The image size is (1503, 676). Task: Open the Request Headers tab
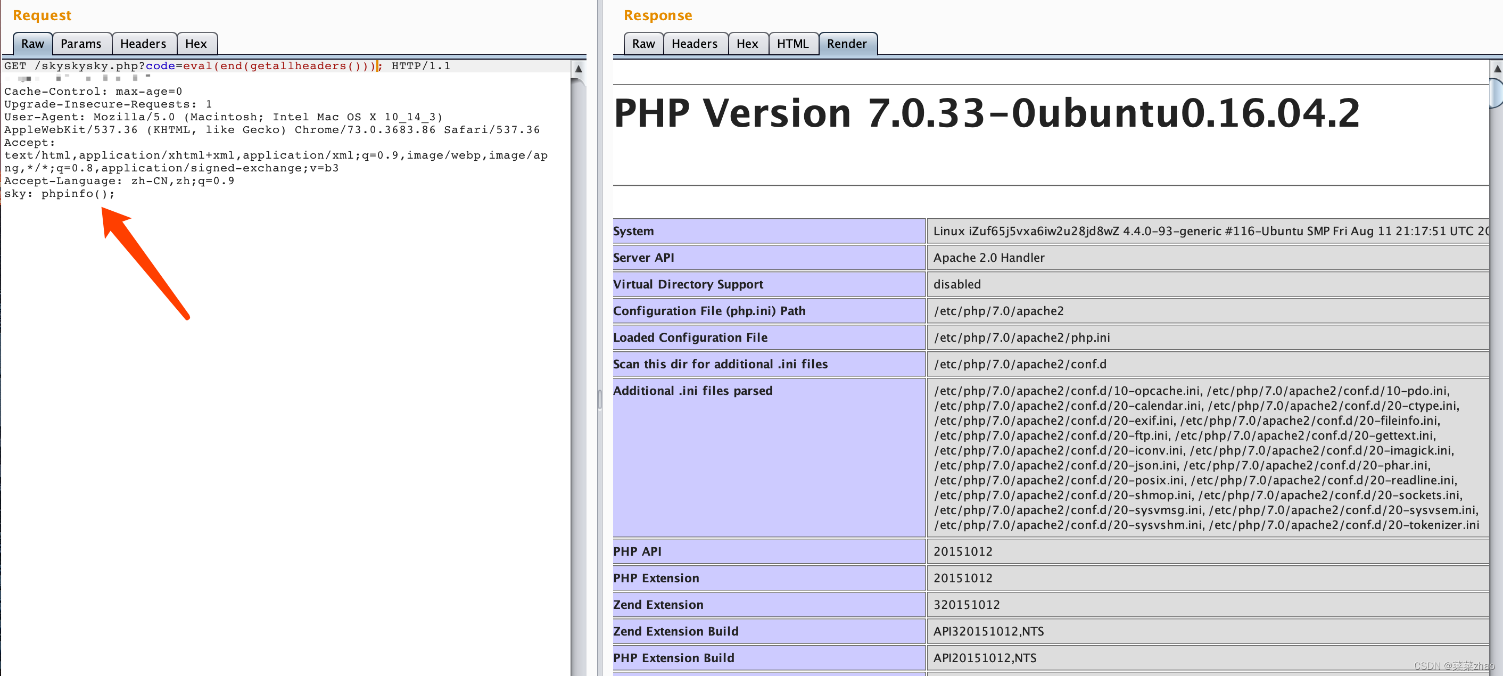pyautogui.click(x=143, y=44)
